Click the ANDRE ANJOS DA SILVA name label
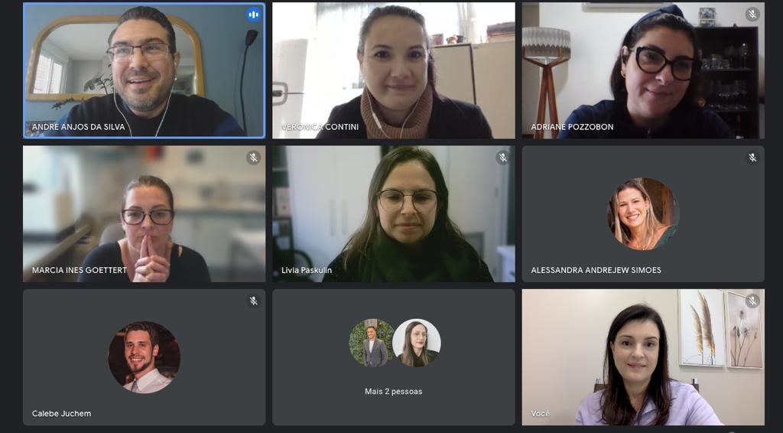Image resolution: width=783 pixels, height=433 pixels. (x=79, y=127)
